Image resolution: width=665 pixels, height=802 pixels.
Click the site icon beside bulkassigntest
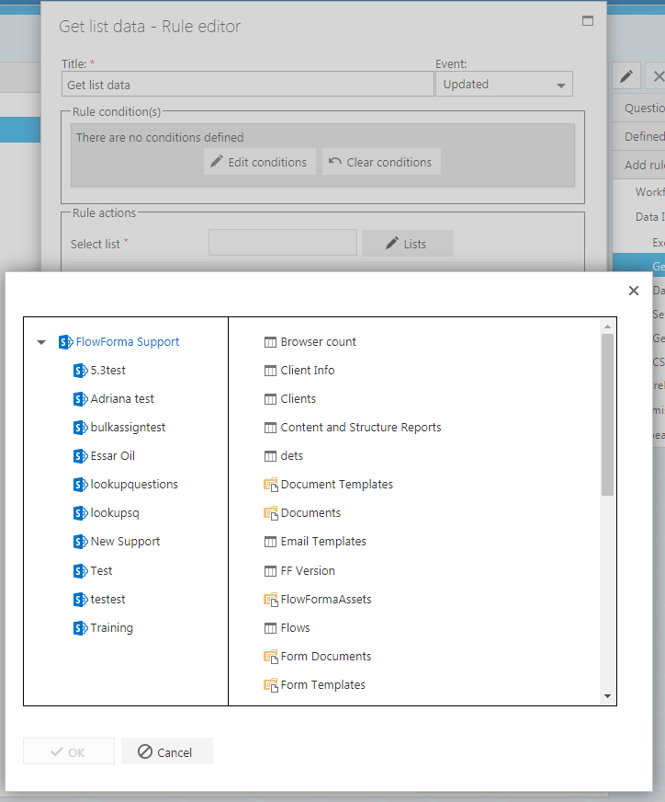point(81,428)
